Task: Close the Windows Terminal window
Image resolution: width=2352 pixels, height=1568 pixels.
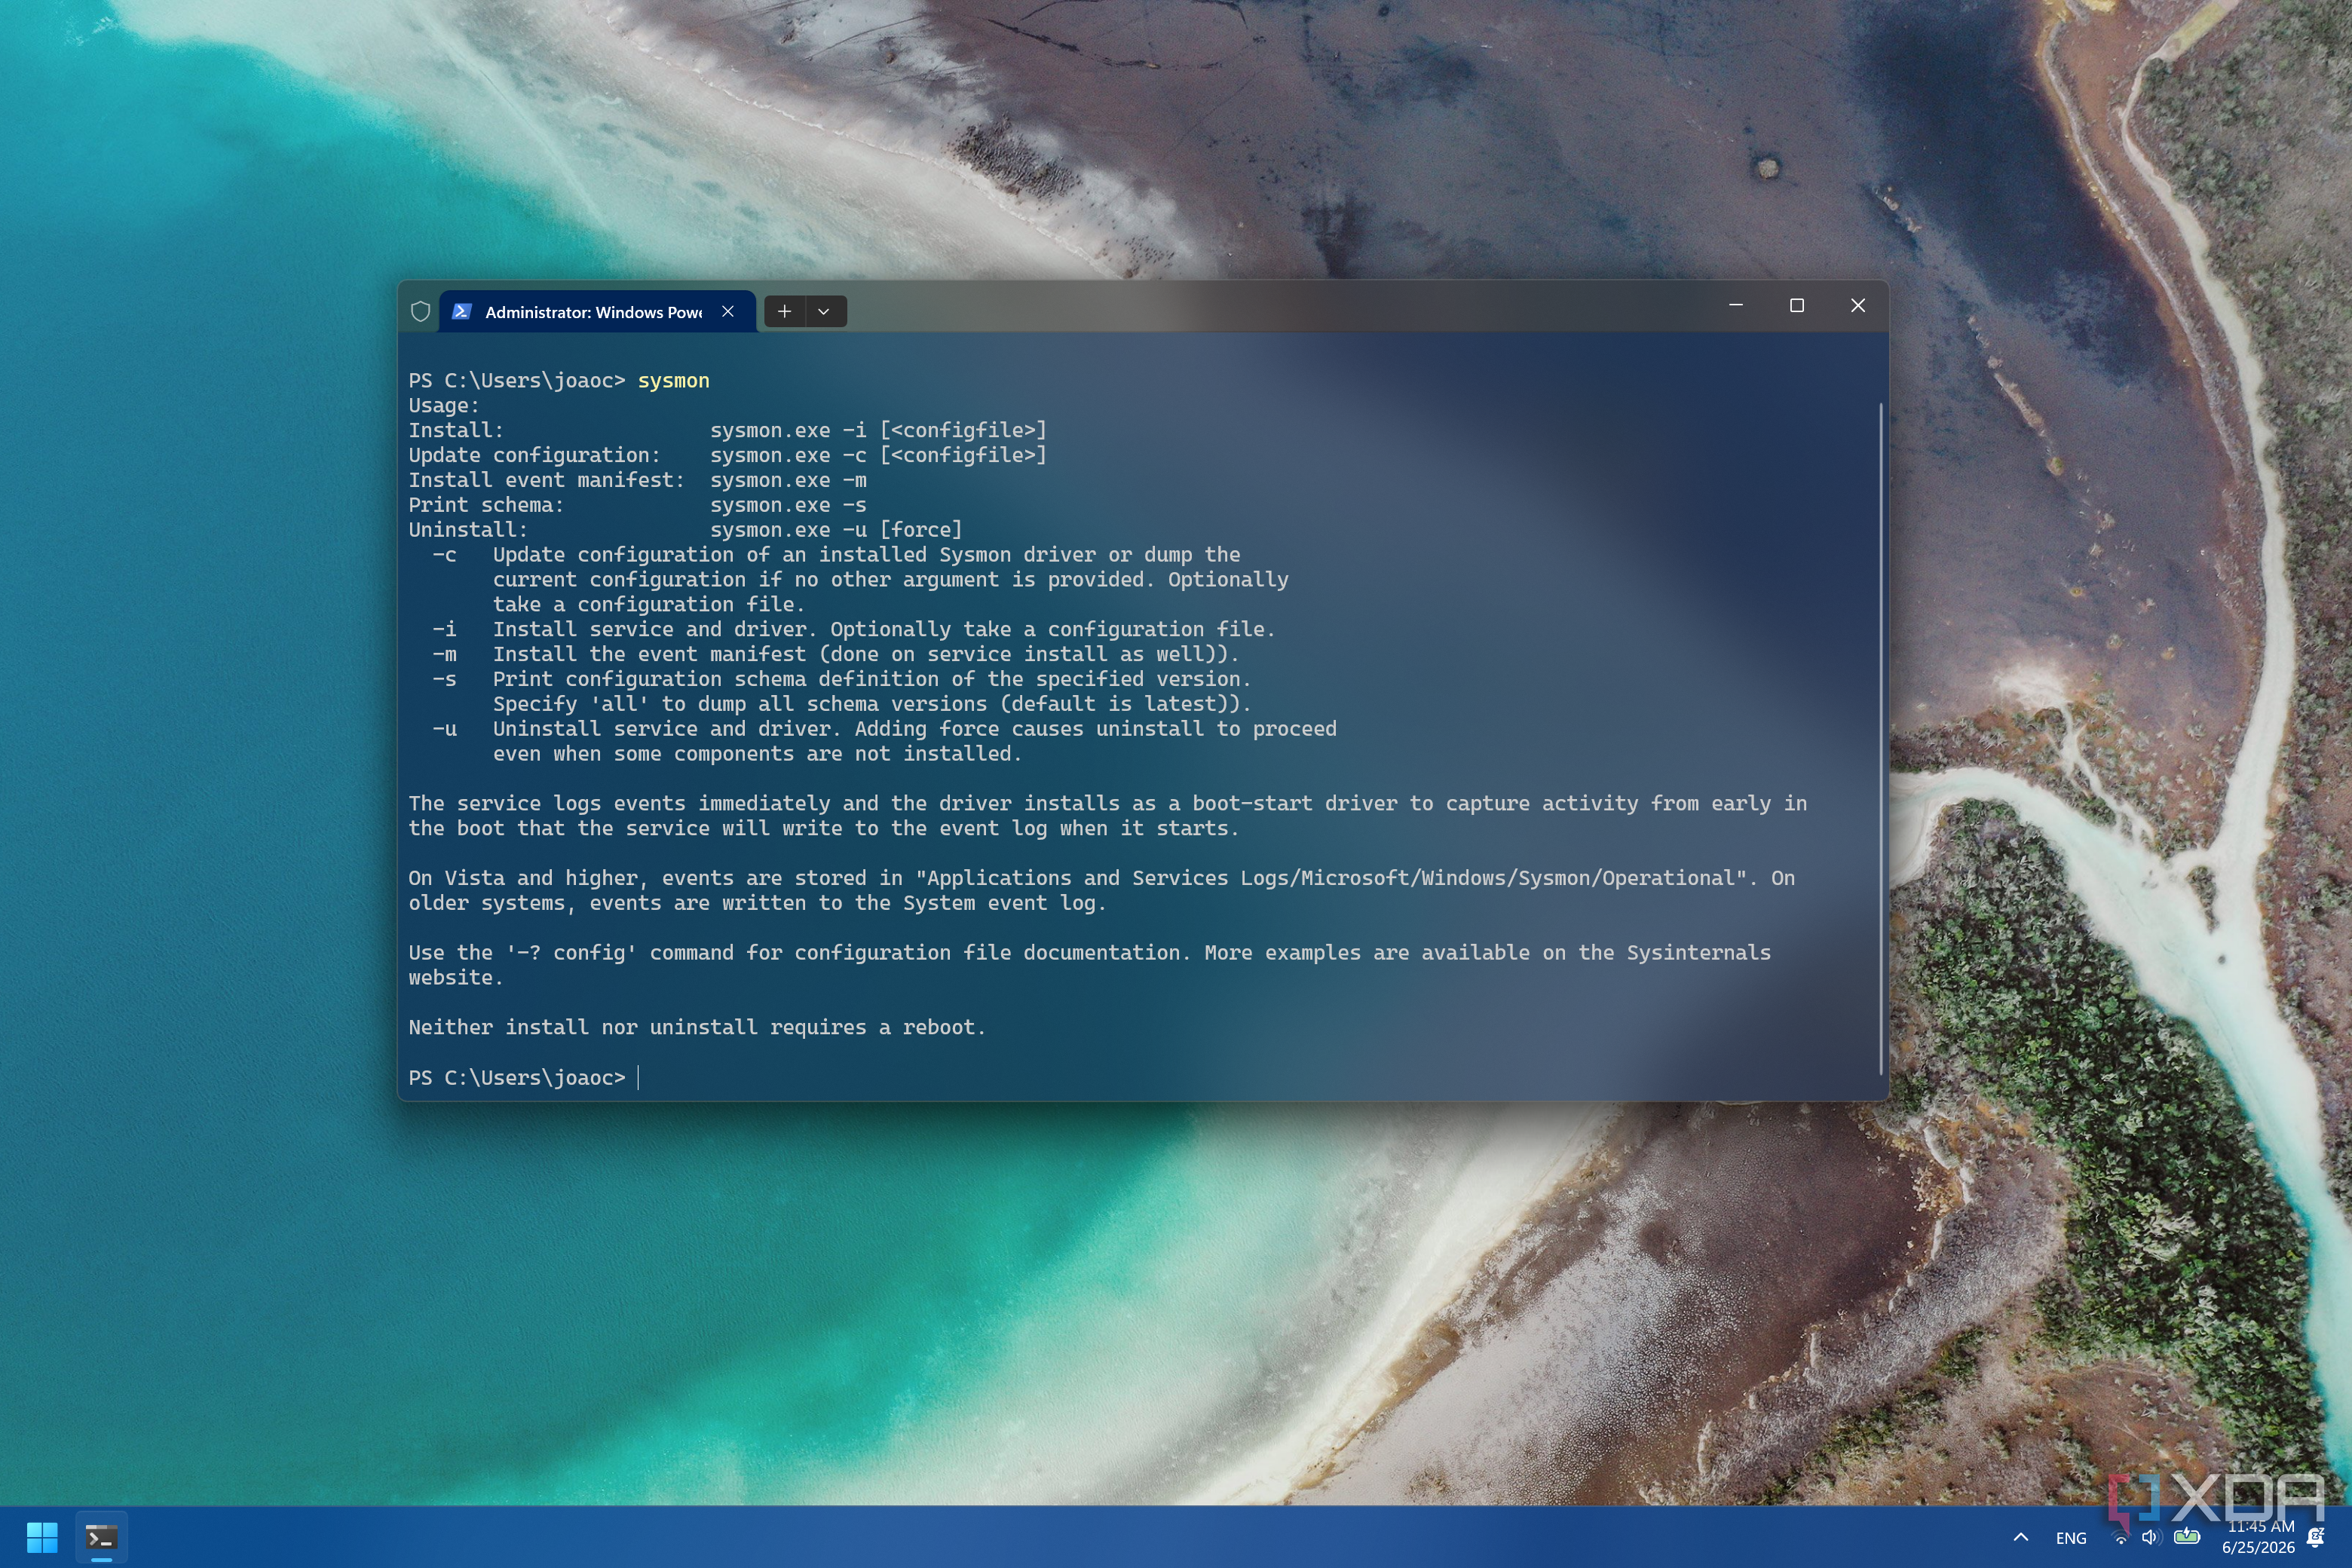Action: click(1858, 306)
